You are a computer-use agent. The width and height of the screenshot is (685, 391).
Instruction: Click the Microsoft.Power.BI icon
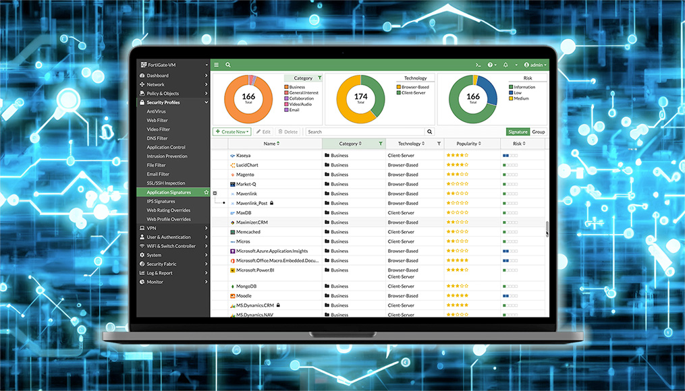232,270
